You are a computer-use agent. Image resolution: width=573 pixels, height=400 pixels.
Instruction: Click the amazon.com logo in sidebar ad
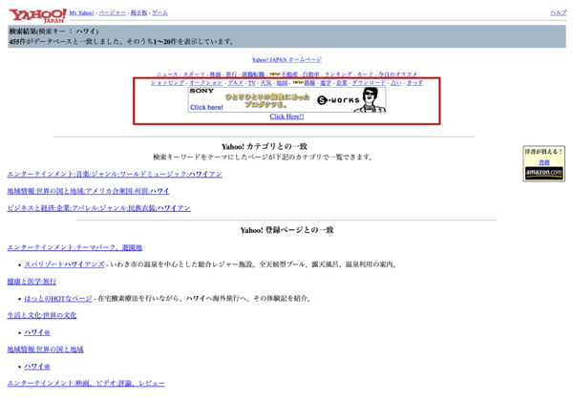tap(543, 173)
